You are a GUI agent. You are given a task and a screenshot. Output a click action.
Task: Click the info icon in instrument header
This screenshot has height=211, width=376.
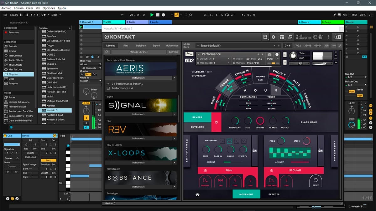pyautogui.click(x=277, y=54)
